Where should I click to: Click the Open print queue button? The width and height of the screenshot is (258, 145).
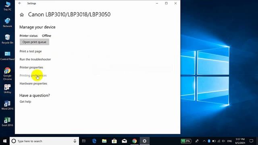[34, 42]
